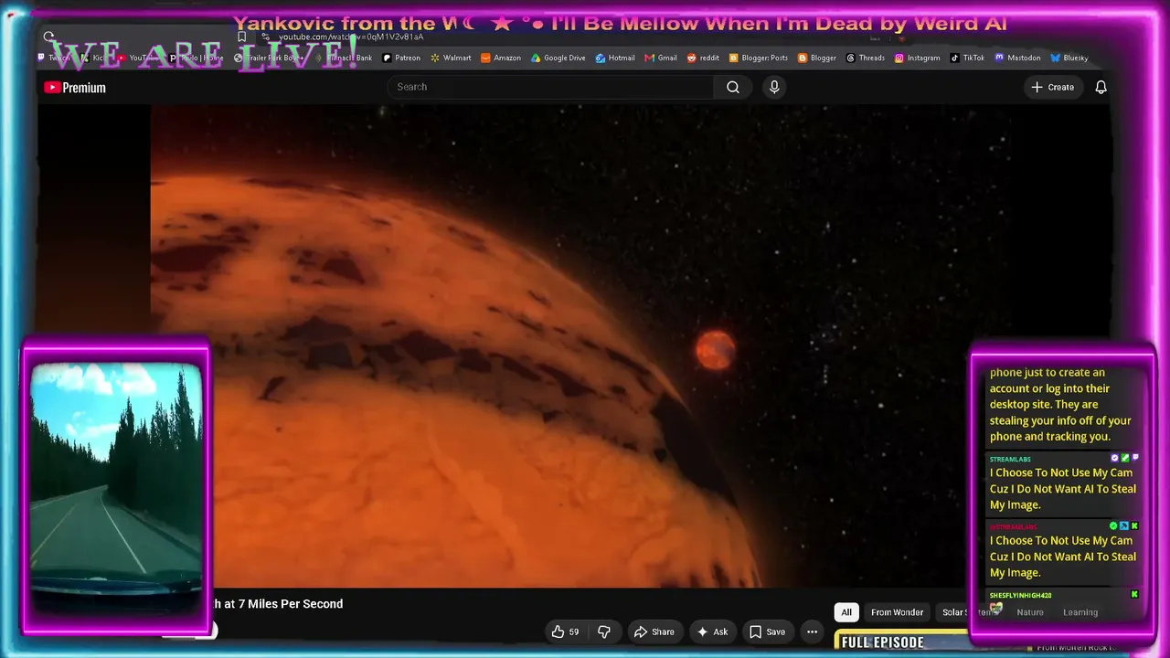Open more actions three-dot menu
1170x658 pixels.
coord(812,631)
